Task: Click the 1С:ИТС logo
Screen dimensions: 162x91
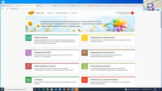Action: click(31, 13)
